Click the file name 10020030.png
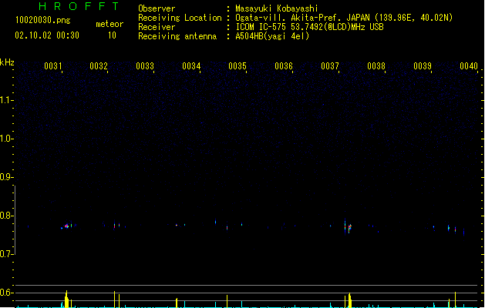 pyautogui.click(x=42, y=20)
